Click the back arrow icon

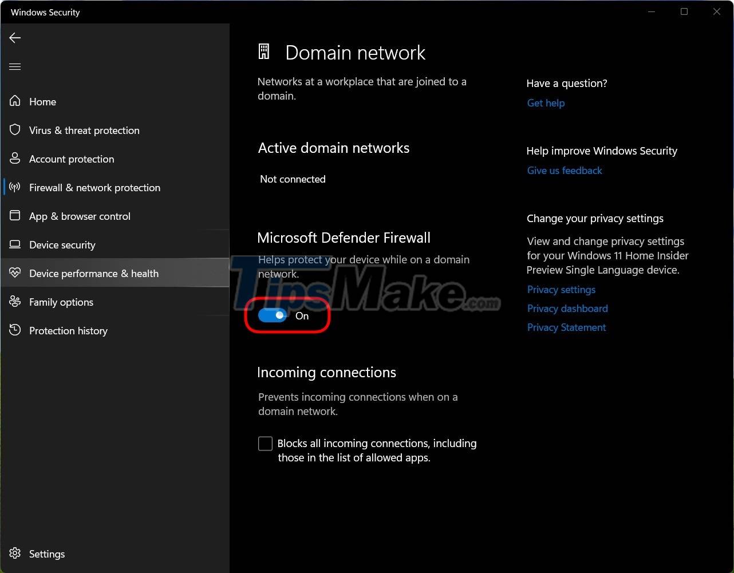click(x=15, y=38)
